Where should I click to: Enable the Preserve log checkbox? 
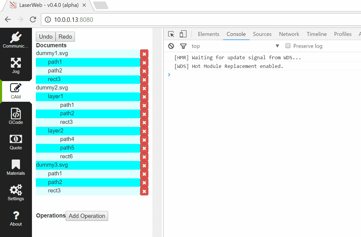click(288, 46)
